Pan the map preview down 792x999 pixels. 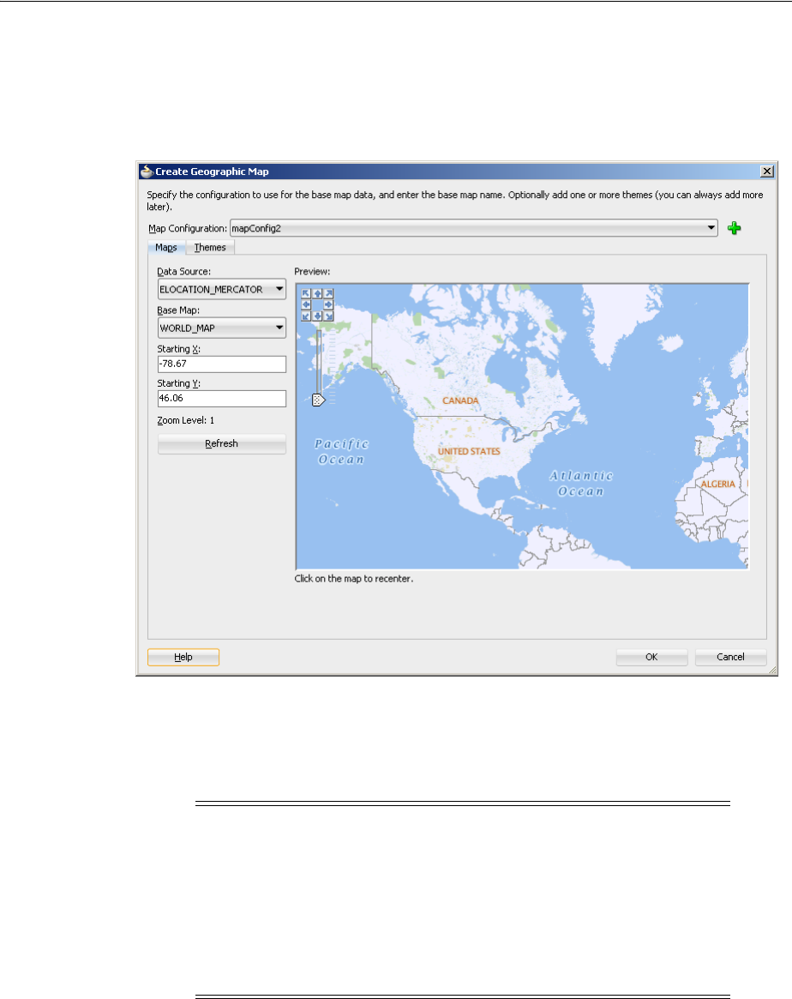point(318,316)
